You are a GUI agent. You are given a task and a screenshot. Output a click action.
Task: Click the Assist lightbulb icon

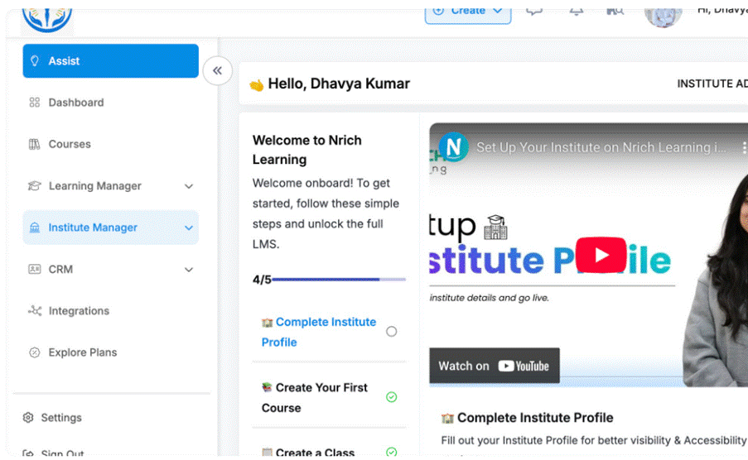tap(35, 61)
